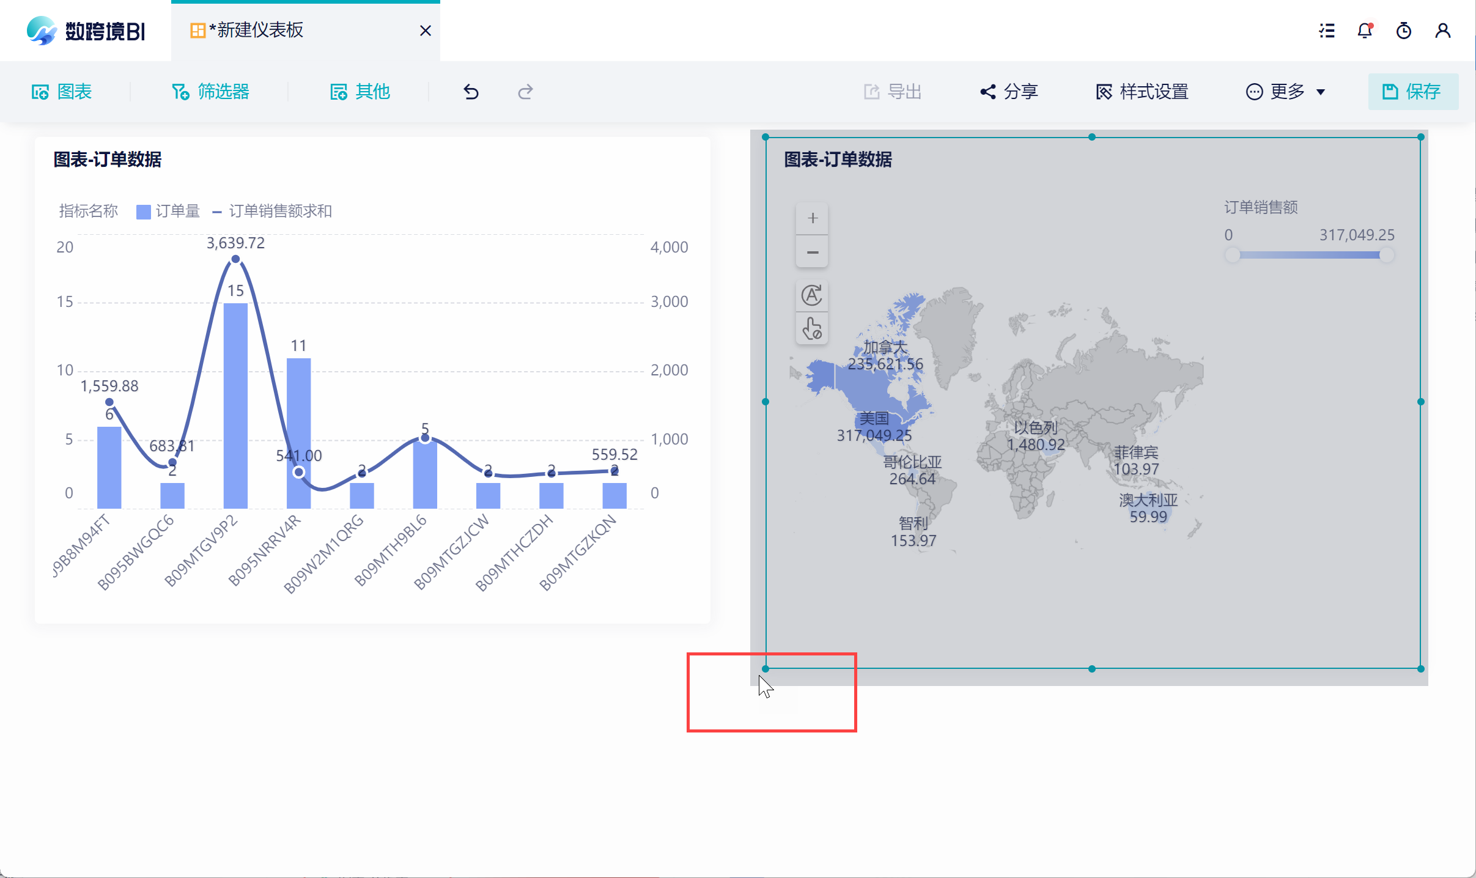The width and height of the screenshot is (1476, 878).
Task: Click the map zoom in plus button
Action: pos(812,218)
